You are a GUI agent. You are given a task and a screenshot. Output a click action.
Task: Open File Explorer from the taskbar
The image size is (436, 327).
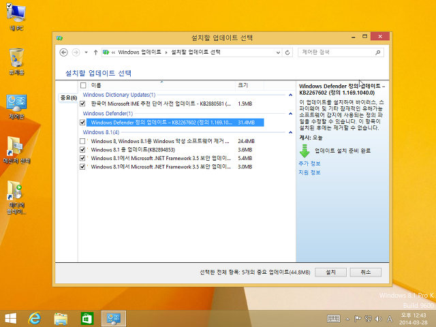pyautogui.click(x=61, y=319)
